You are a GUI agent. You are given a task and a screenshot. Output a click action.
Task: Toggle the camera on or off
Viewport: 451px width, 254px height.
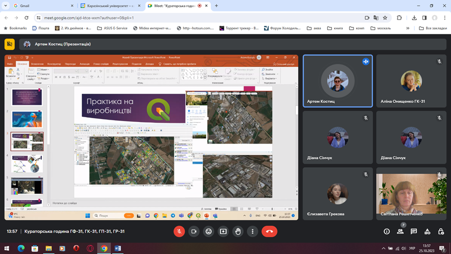tap(194, 231)
